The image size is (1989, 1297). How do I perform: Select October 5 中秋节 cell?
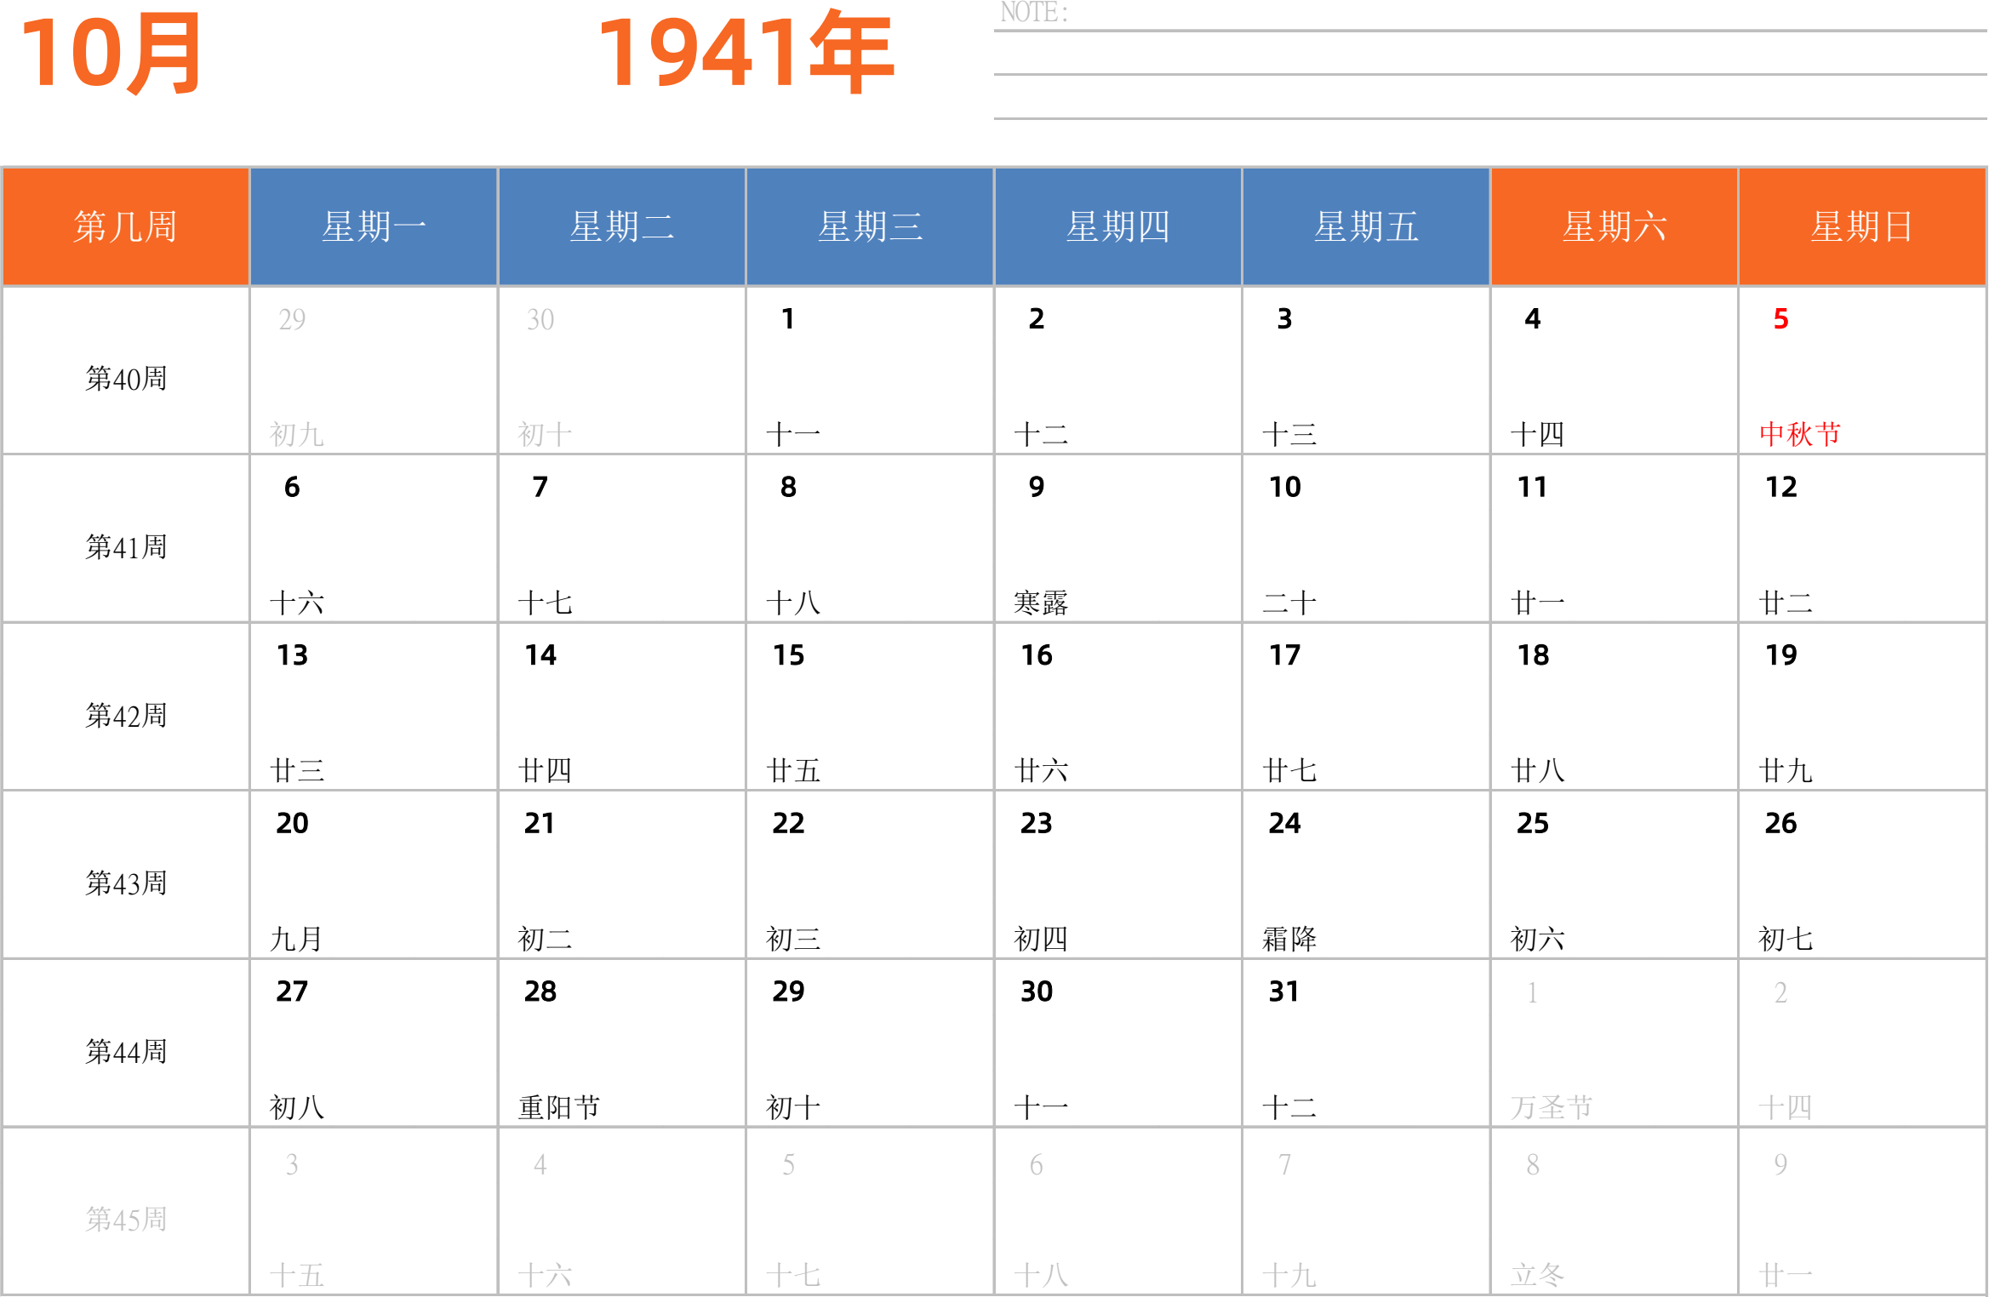click(1861, 371)
